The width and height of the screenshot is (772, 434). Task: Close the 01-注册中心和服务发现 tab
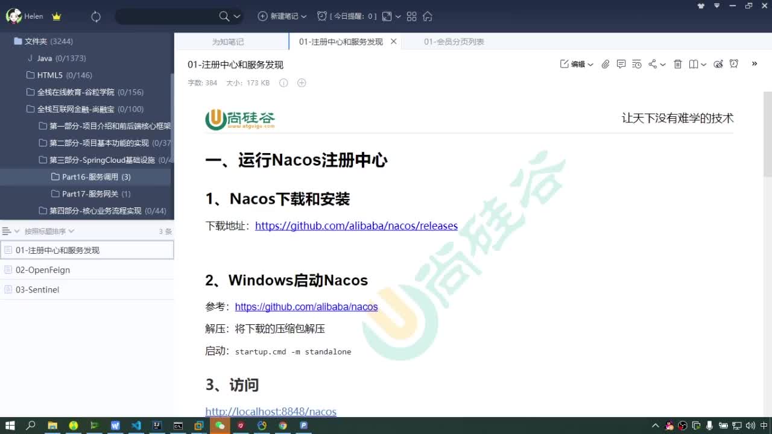click(x=393, y=42)
